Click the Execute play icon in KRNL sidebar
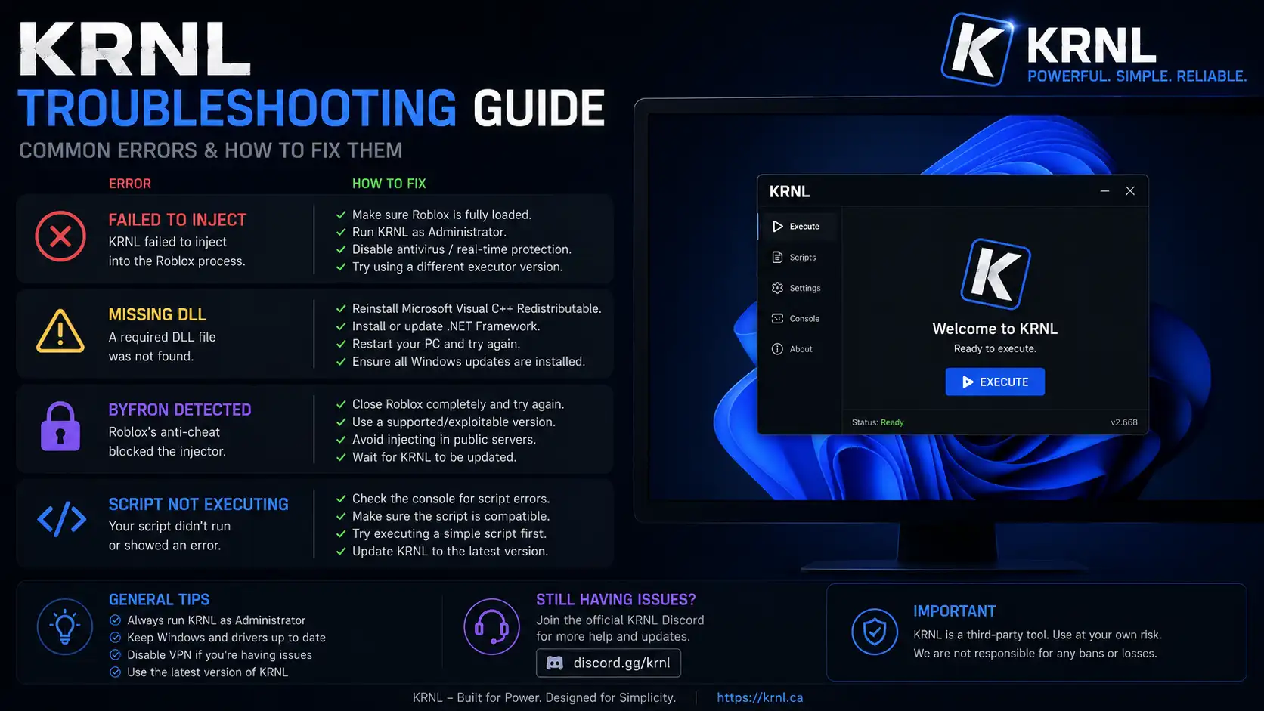This screenshot has width=1264, height=711. pos(777,227)
